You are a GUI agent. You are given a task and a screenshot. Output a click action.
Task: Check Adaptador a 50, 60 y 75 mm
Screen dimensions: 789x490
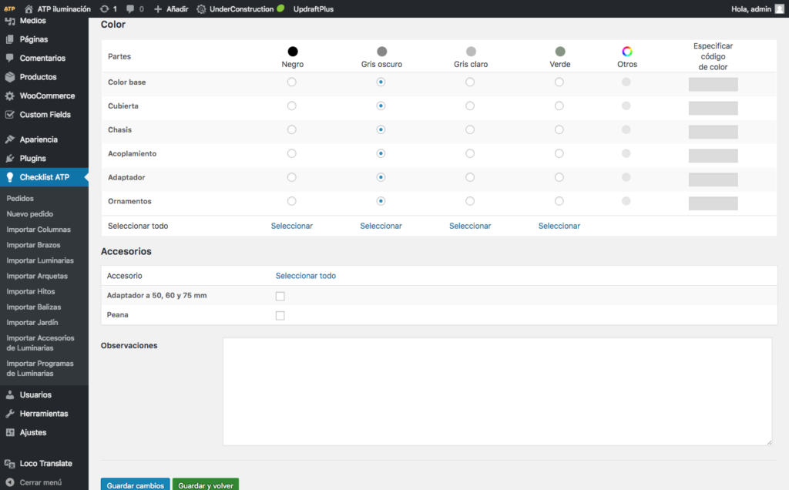coord(280,296)
